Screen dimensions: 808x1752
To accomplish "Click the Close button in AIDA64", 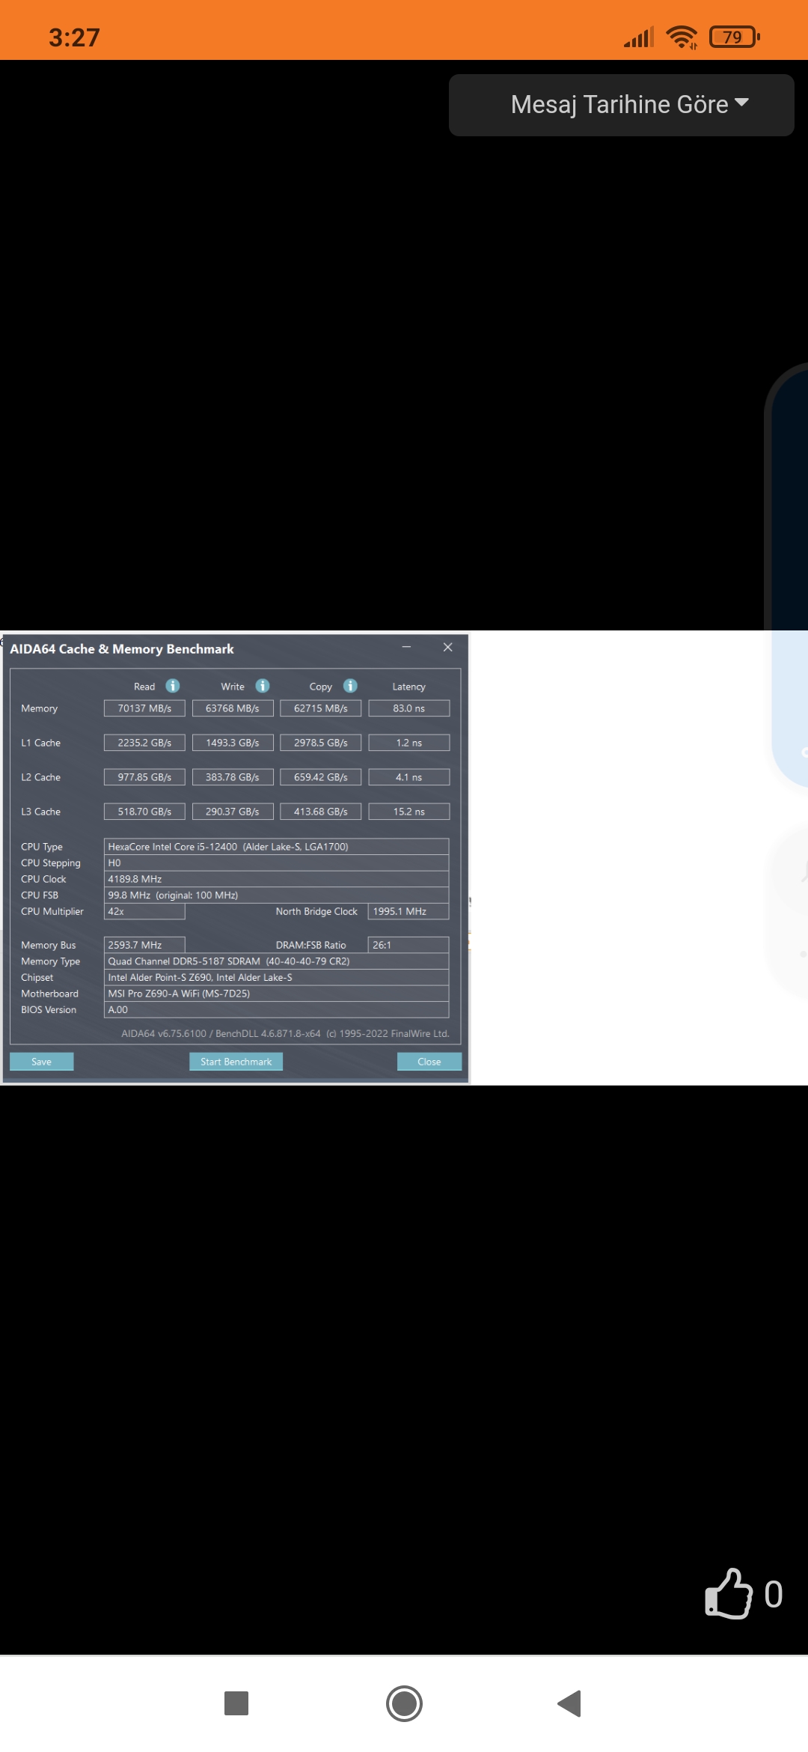I will tap(429, 1062).
